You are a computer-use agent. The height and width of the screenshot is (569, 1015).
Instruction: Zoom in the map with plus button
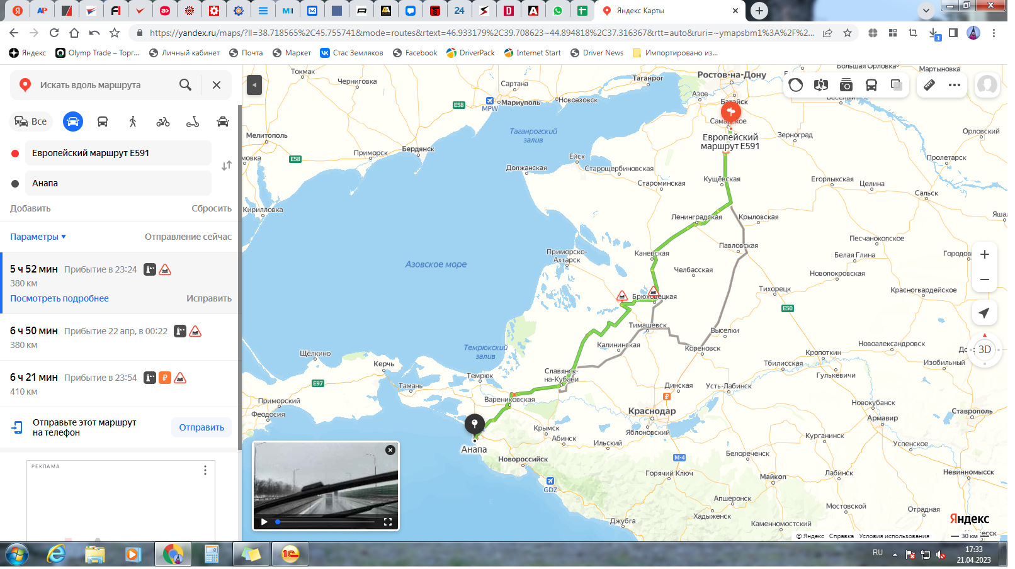985,254
